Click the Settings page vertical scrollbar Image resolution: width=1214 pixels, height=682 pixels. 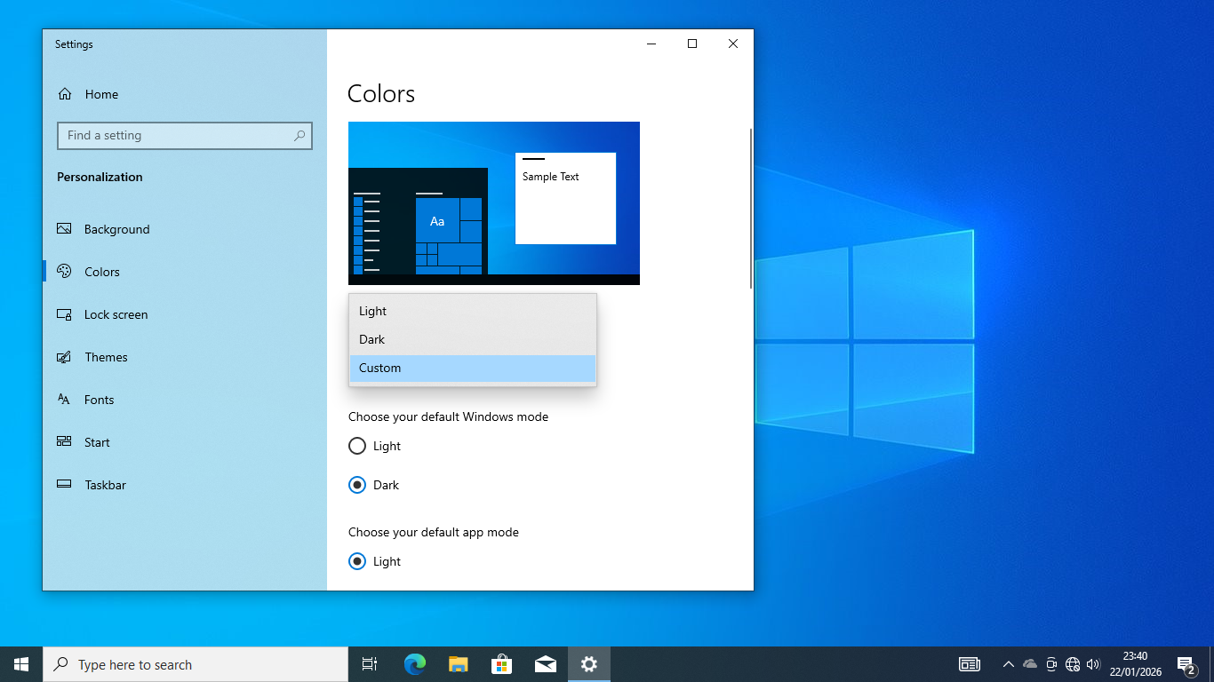coord(751,209)
